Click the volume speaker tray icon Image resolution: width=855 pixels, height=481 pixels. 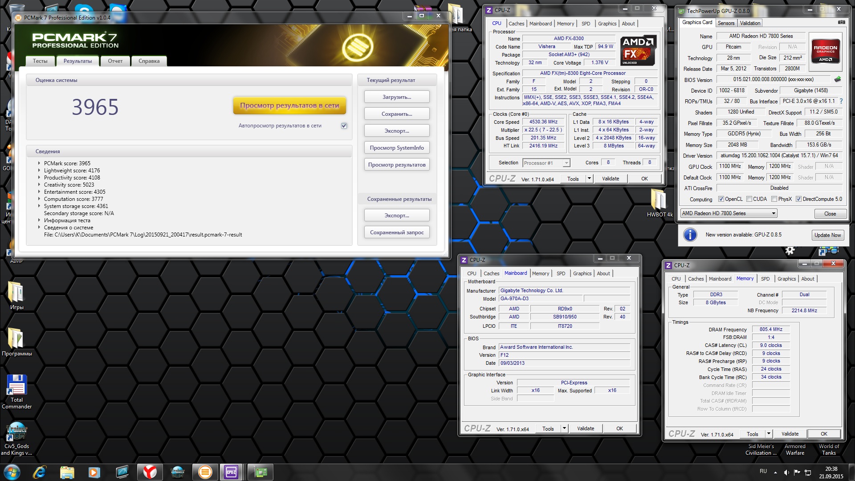point(786,472)
